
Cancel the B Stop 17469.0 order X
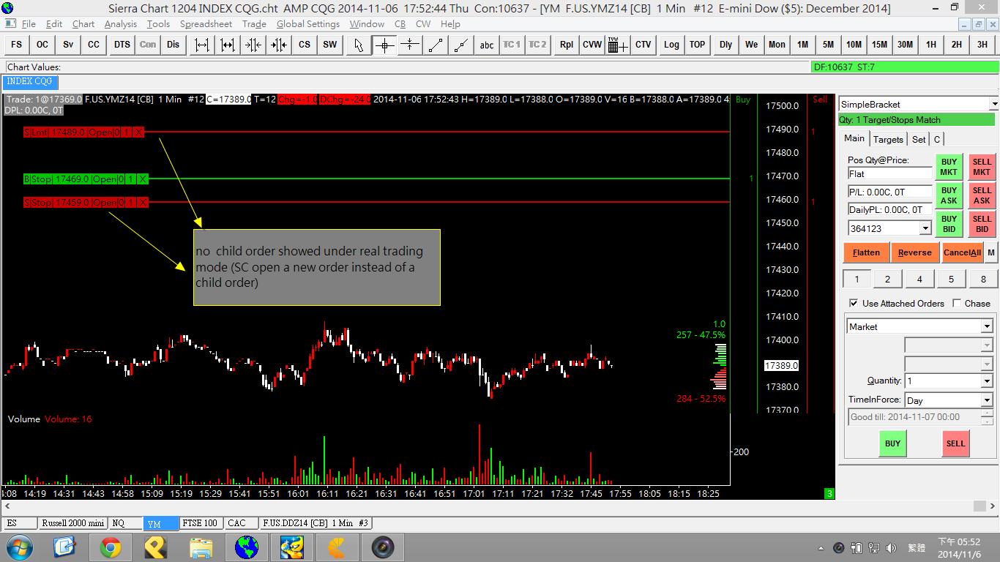click(143, 179)
